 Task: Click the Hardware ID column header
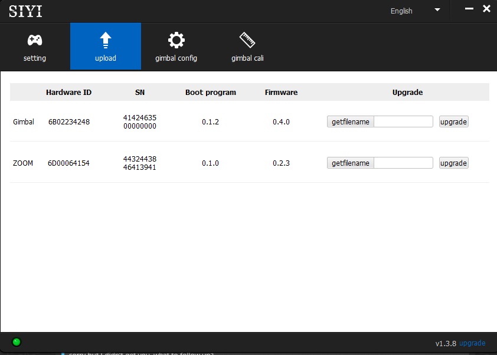[x=69, y=92]
